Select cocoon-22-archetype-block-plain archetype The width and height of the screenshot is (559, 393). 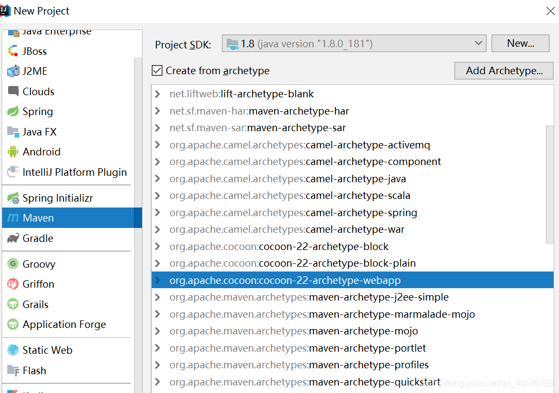352,263
